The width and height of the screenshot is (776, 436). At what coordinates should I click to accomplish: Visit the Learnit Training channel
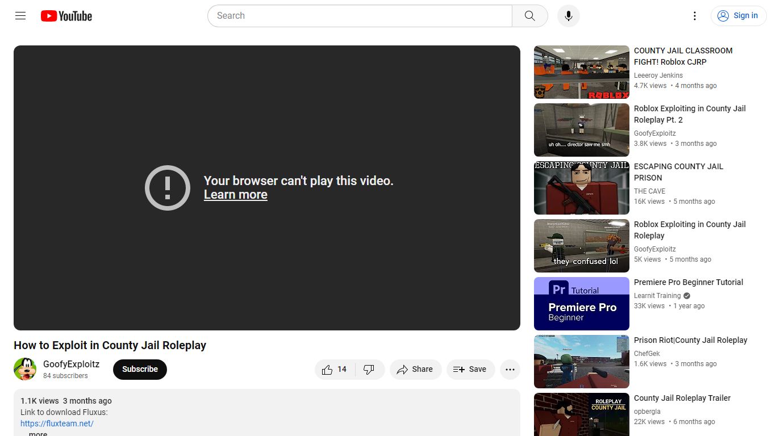coord(657,296)
